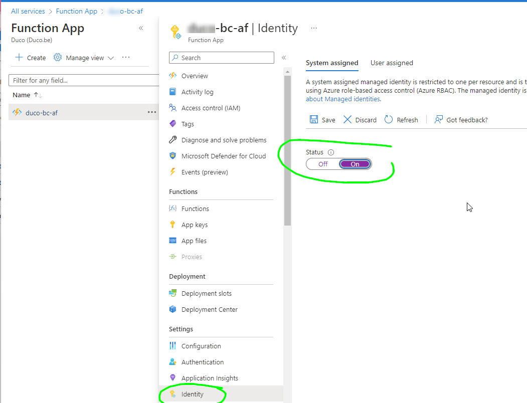
Task: Click the Name column sort arrows
Action: point(38,95)
